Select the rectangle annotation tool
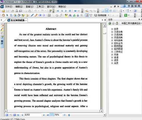The width and height of the screenshot is (142, 120). pyautogui.click(x=40, y=15)
